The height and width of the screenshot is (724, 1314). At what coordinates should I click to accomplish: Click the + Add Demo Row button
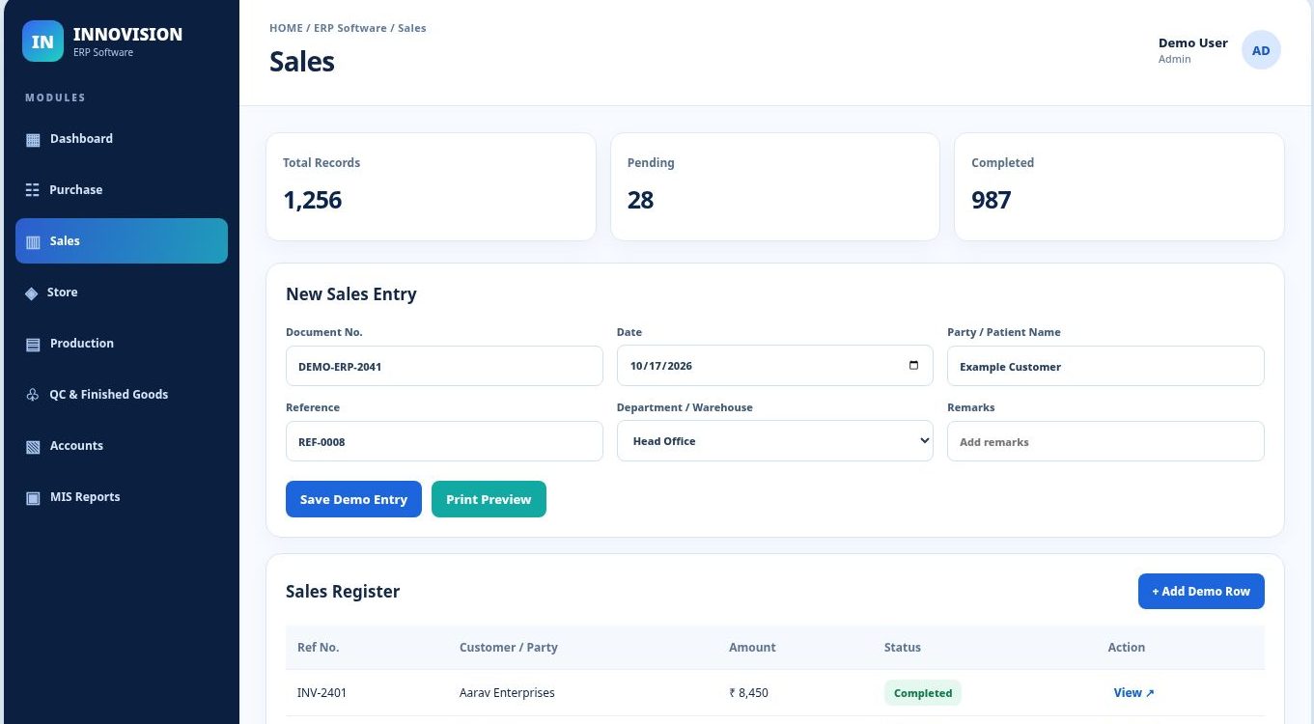[x=1201, y=591]
